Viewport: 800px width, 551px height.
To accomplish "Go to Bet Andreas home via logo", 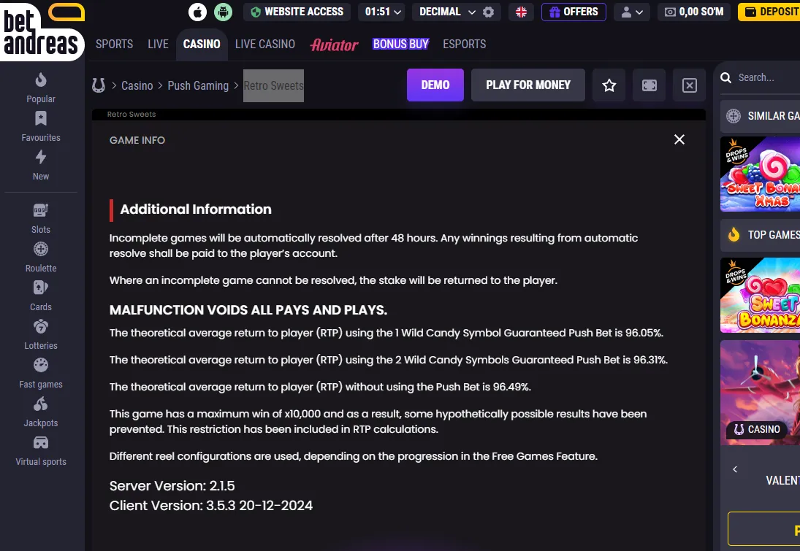I will tap(42, 31).
